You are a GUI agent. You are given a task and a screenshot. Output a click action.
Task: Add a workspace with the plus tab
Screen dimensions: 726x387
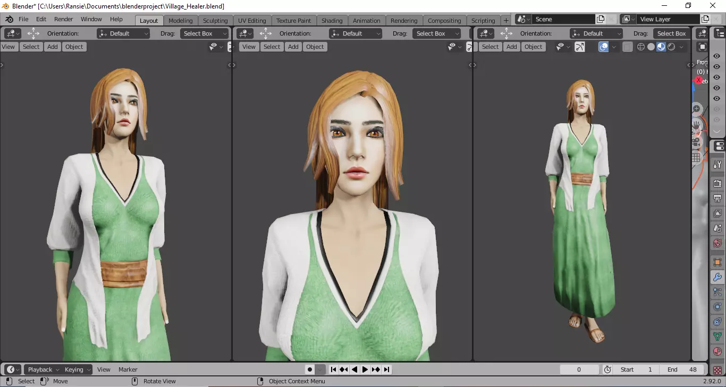[506, 20]
